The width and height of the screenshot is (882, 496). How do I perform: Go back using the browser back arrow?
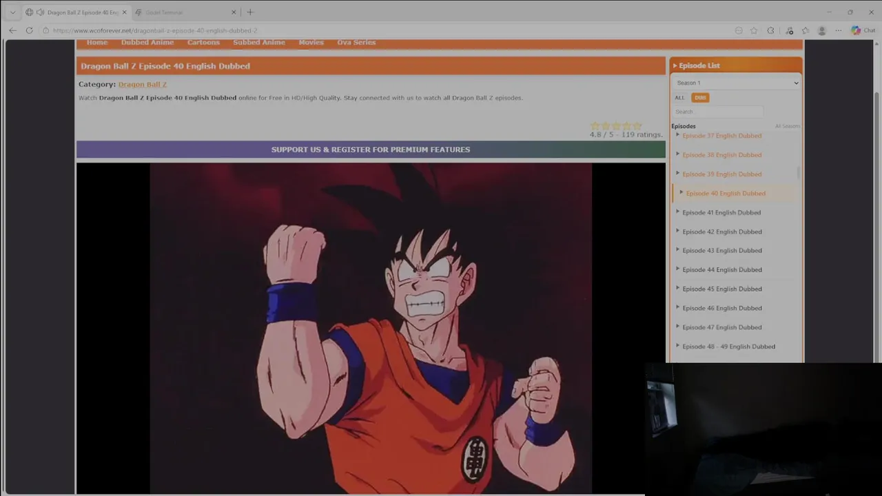12,30
